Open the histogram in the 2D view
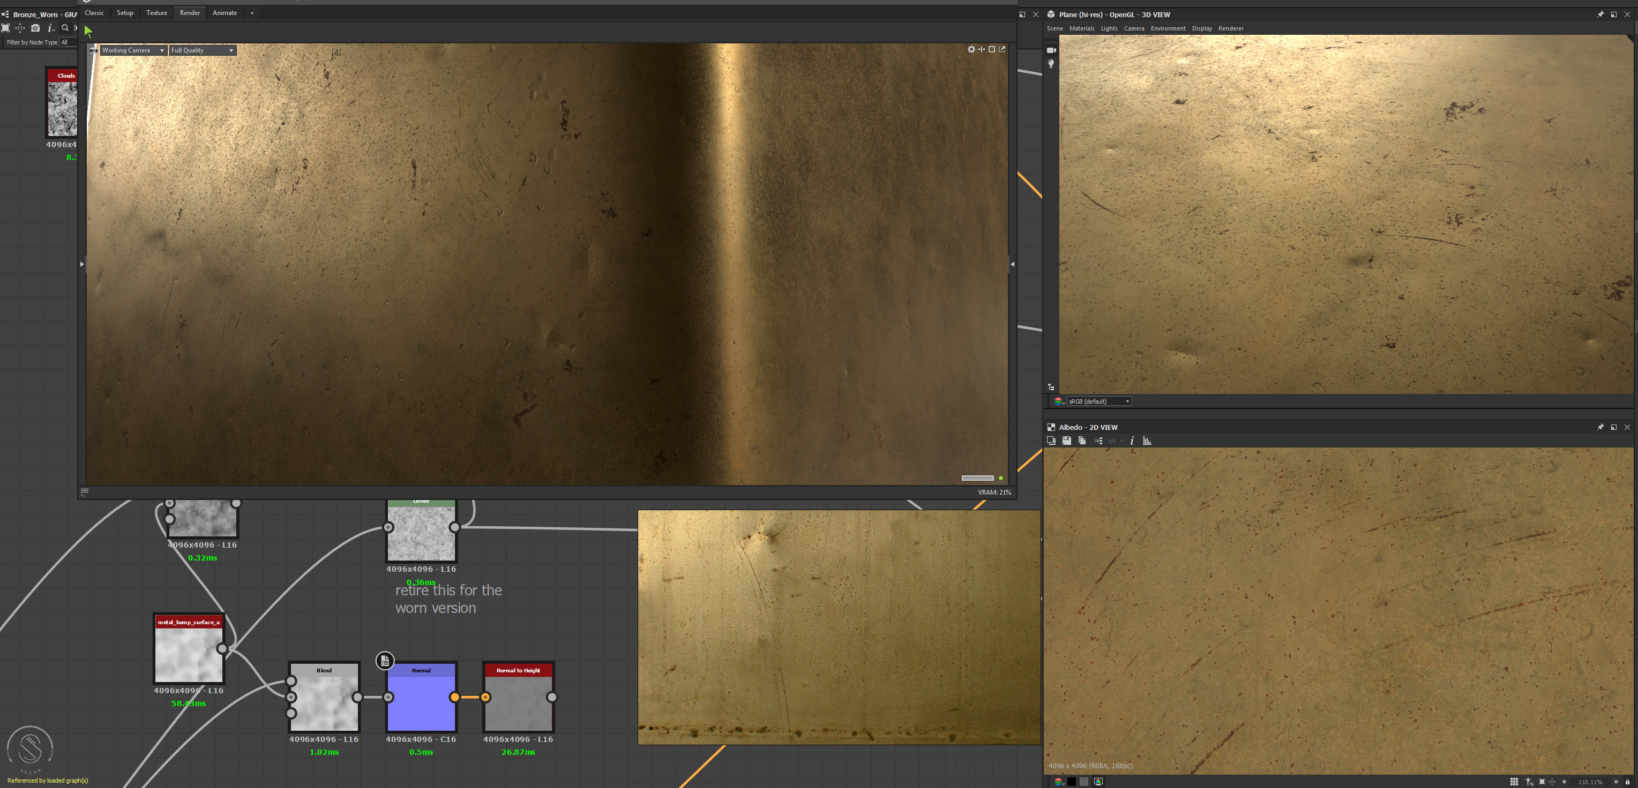 point(1147,441)
